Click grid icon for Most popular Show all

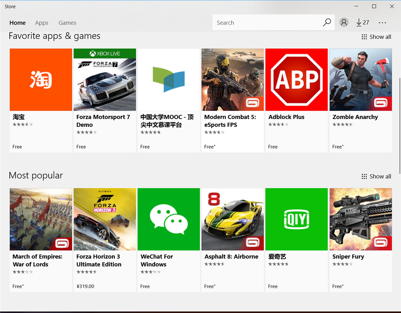(364, 176)
